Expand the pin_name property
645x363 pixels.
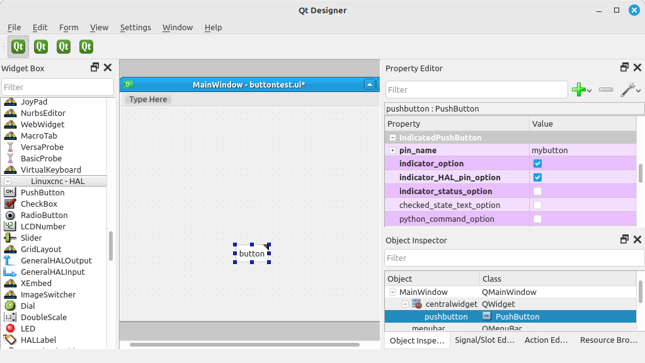[x=392, y=150]
